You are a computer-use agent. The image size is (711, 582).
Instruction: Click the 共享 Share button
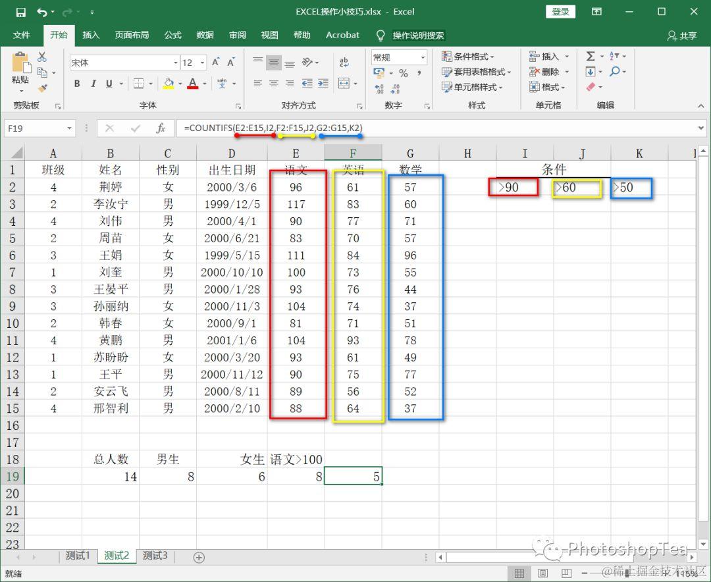(x=682, y=36)
